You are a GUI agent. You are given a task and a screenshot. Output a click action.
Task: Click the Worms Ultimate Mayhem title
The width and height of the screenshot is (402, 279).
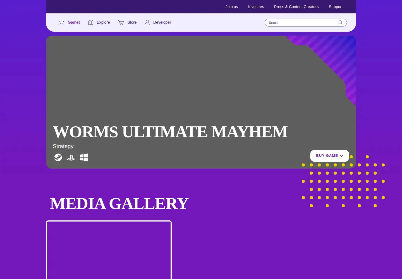pos(170,132)
